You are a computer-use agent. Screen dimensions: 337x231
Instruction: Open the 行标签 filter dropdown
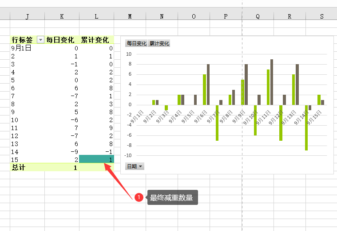pos(40,40)
